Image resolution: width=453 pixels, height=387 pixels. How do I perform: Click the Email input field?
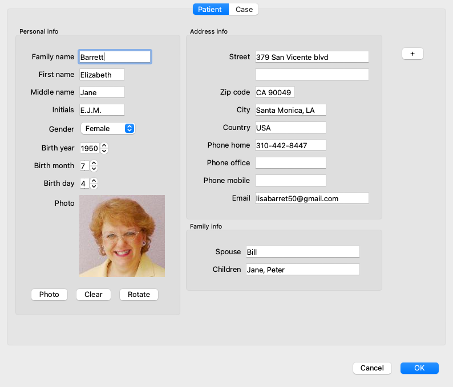[x=312, y=198]
